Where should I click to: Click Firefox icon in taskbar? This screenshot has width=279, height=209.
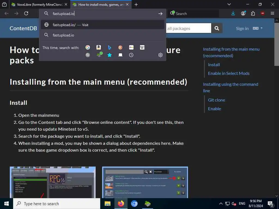coord(121,204)
